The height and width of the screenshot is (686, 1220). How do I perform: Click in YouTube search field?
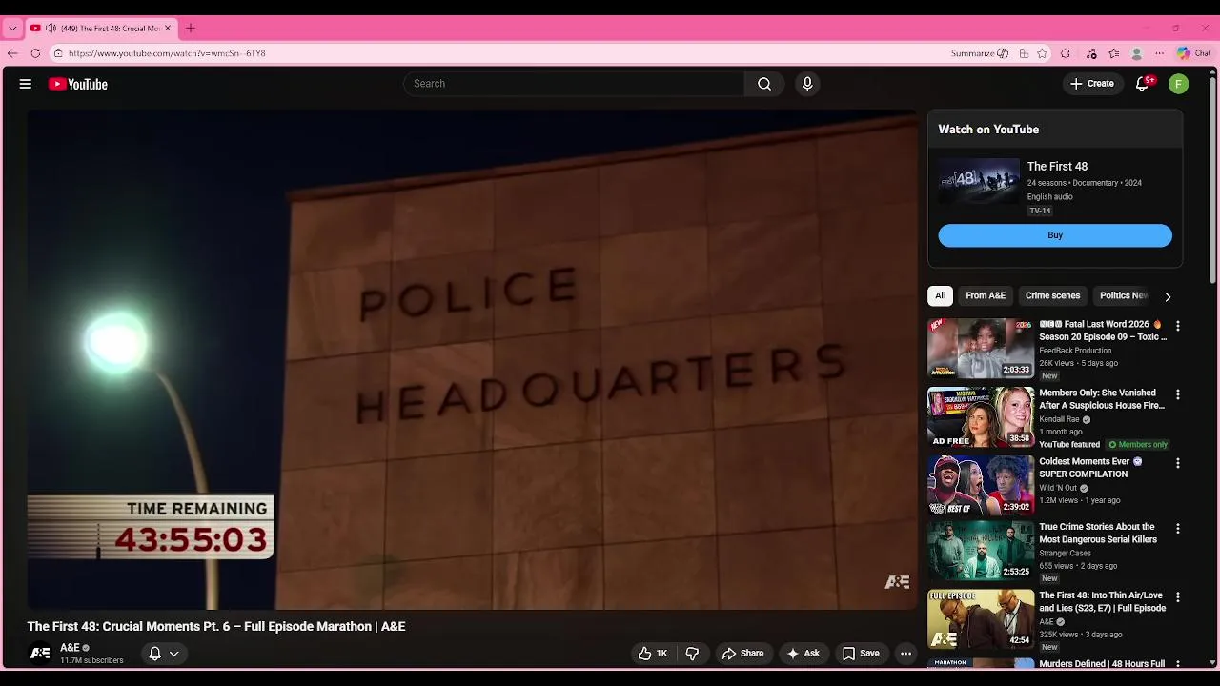[x=574, y=84]
